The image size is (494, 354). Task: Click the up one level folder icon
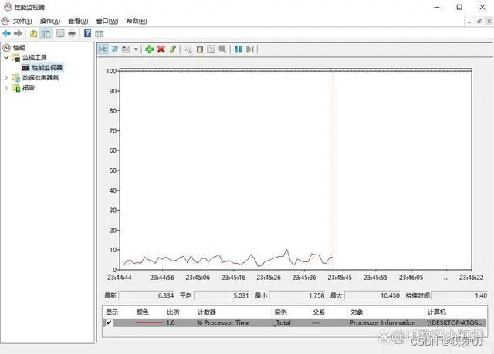tap(33, 33)
